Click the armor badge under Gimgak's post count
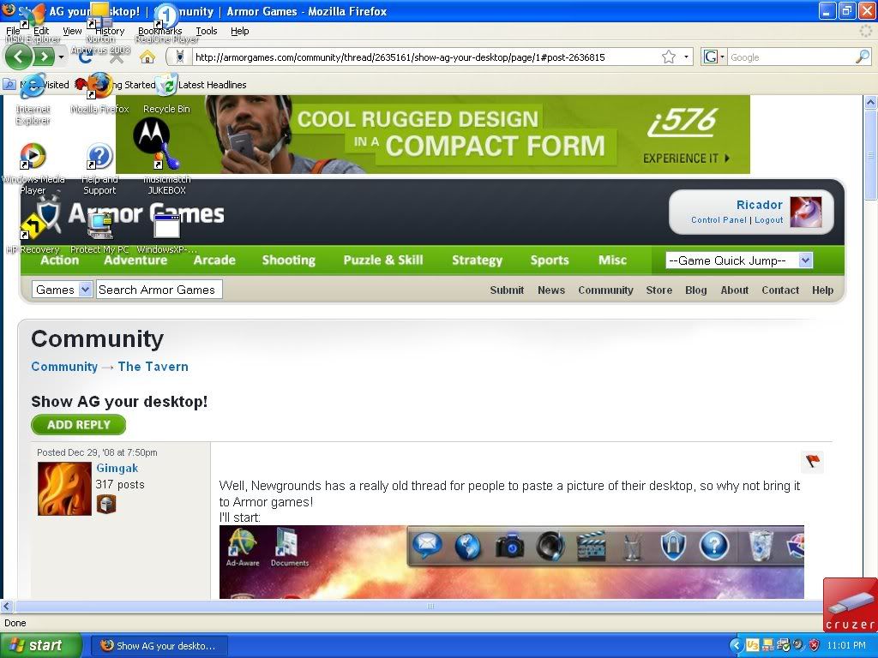This screenshot has height=658, width=878. pos(105,504)
